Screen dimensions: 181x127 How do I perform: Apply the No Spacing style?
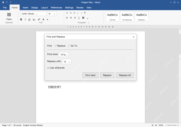pyautogui.click(x=127, y=17)
